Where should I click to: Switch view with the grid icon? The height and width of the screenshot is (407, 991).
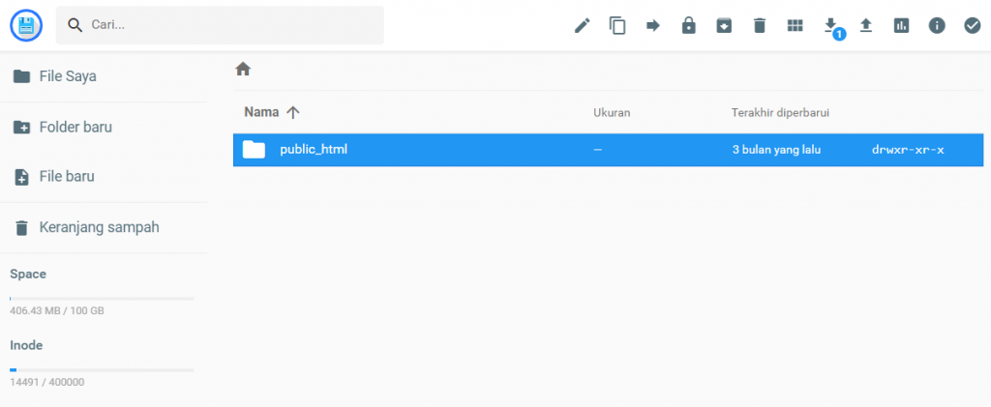pos(795,26)
